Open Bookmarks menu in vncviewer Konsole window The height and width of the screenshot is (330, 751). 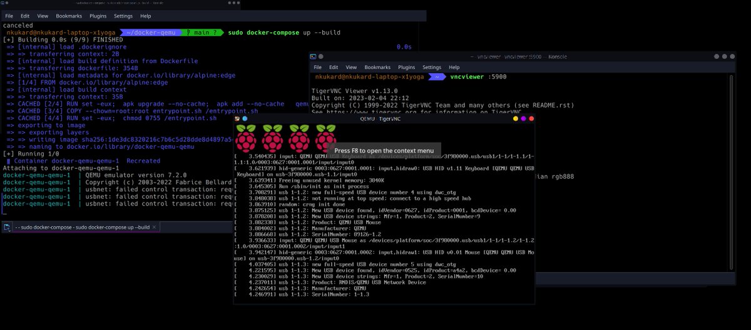(x=377, y=67)
